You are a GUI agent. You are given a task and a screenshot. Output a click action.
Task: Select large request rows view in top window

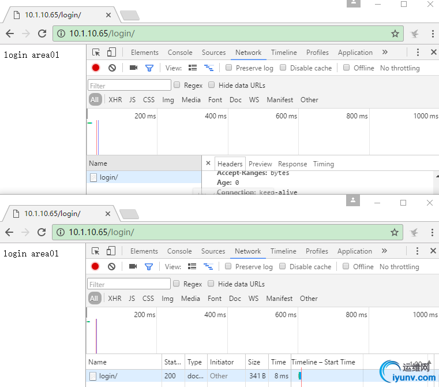point(193,68)
